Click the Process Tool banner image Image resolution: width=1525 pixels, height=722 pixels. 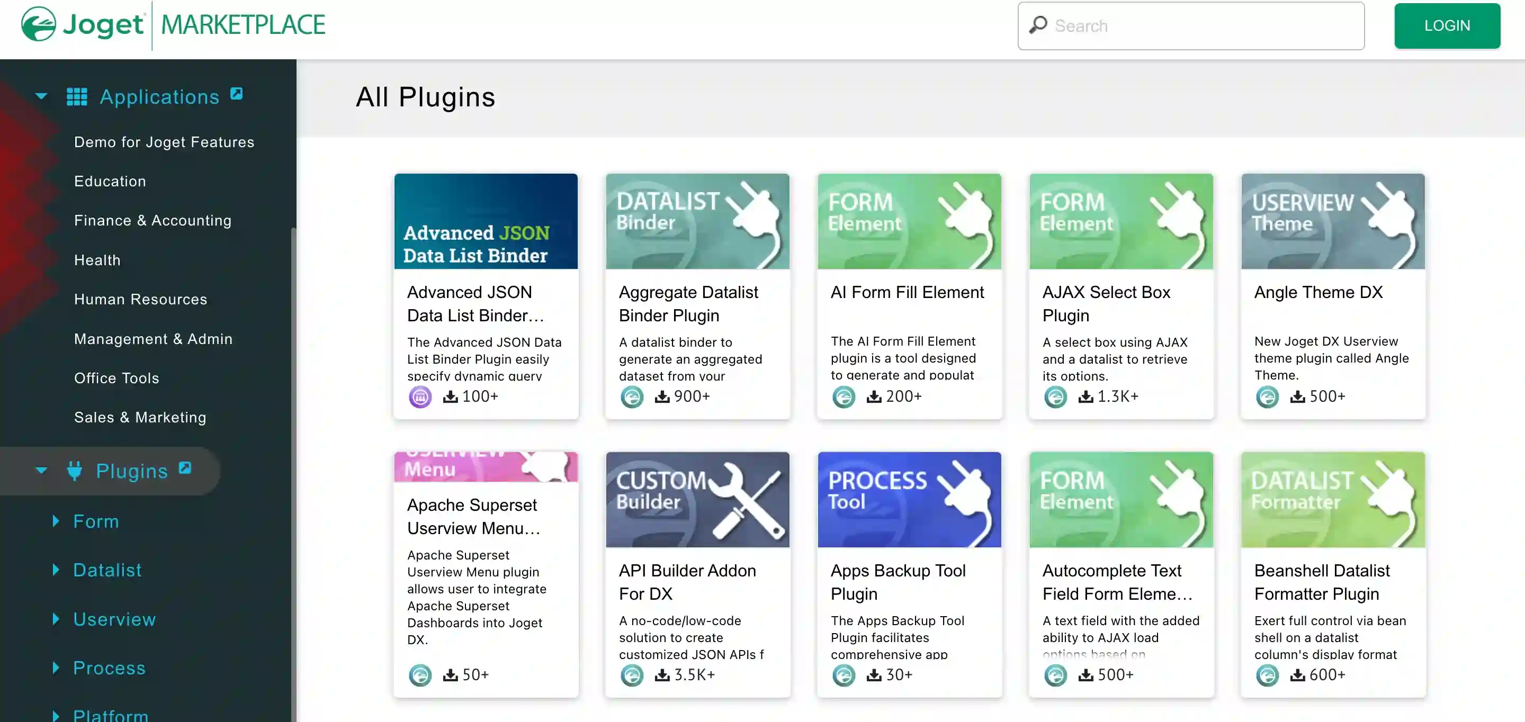pos(909,500)
